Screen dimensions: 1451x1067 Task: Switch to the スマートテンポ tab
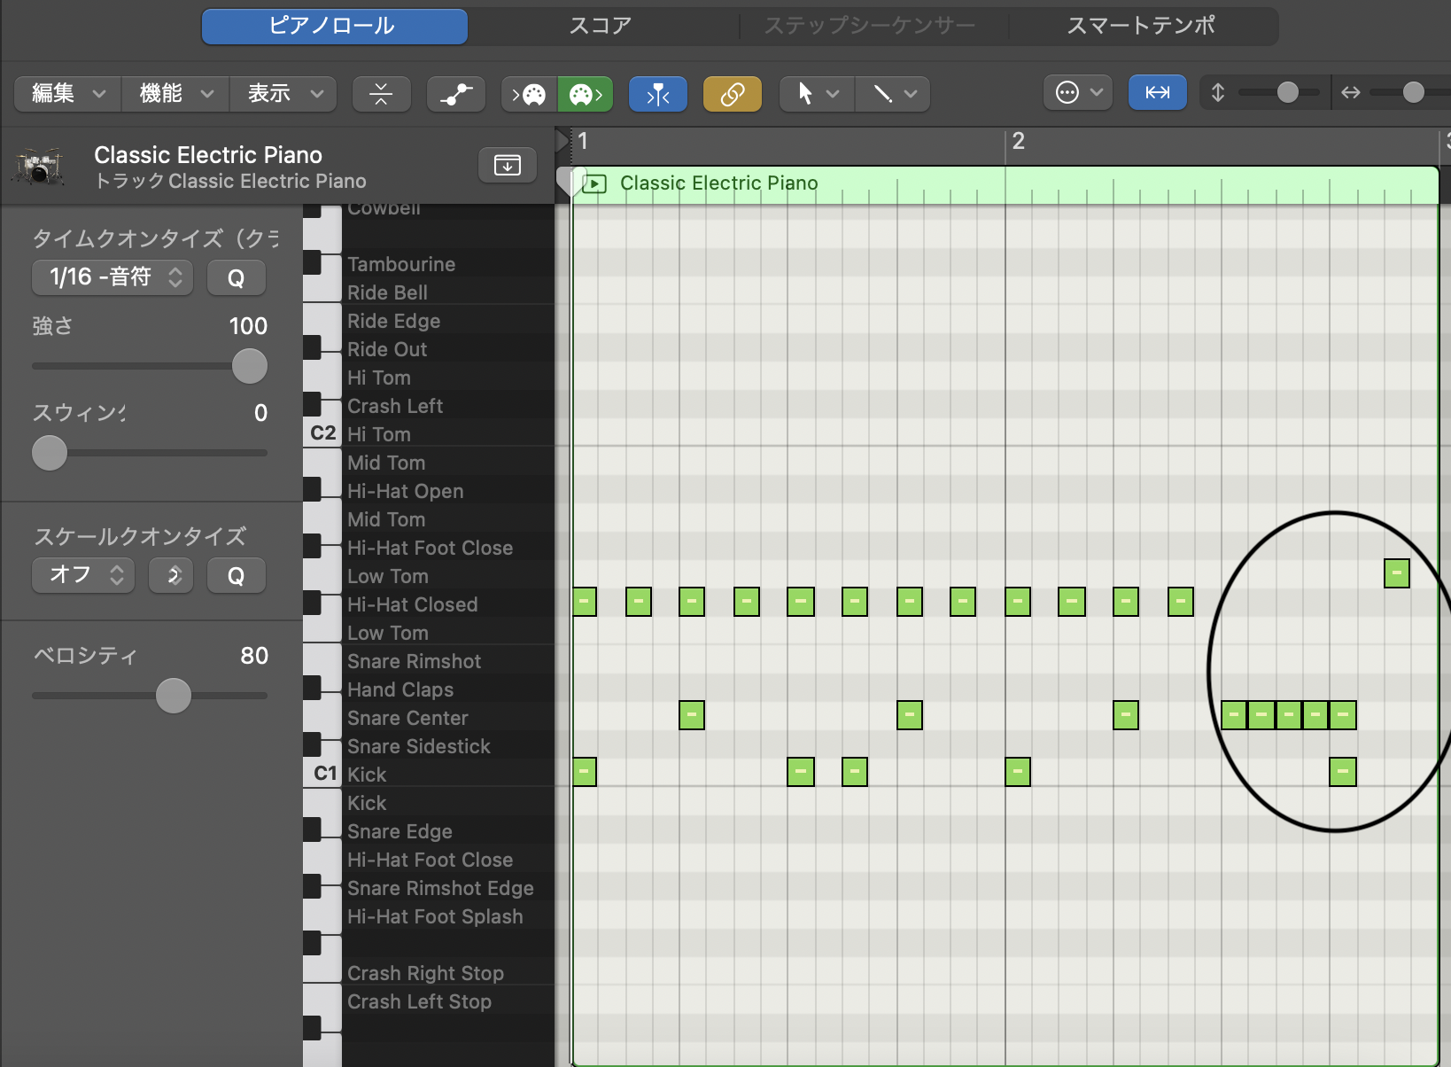point(1141,26)
